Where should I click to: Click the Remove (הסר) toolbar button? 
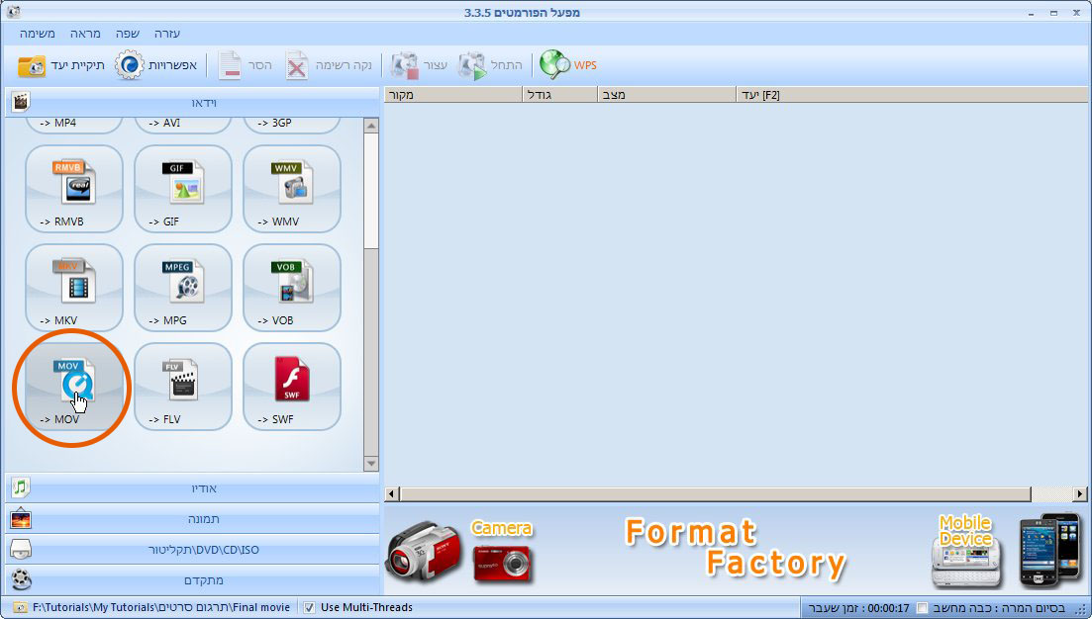click(x=245, y=64)
